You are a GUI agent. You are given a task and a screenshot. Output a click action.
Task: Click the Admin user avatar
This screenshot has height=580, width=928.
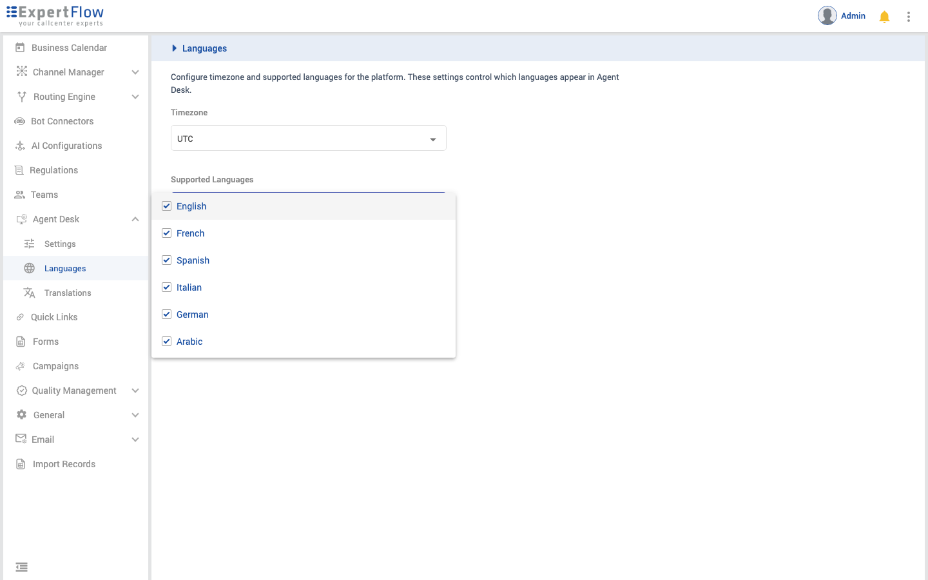coord(827,15)
